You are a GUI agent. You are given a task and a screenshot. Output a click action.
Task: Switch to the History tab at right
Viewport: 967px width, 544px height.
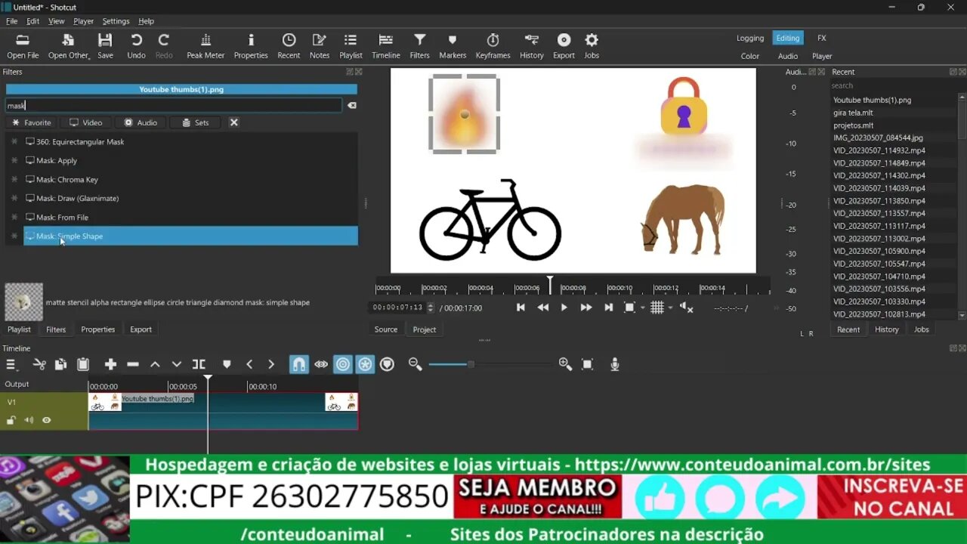tap(887, 329)
